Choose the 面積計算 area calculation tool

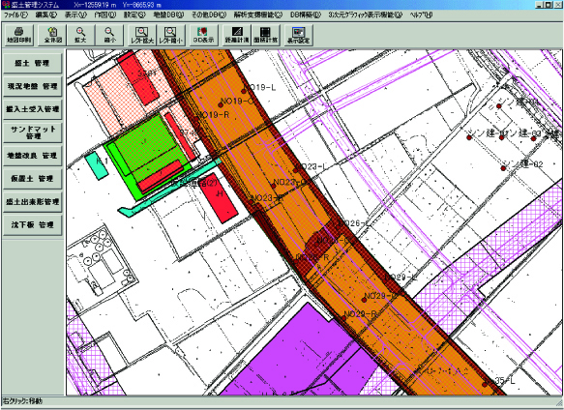click(266, 35)
